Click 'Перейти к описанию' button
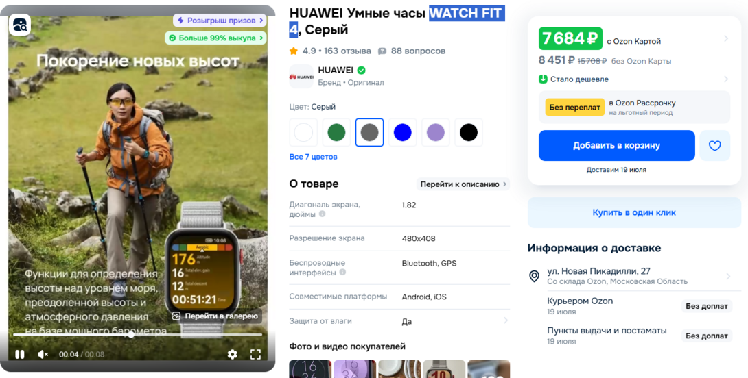 pyautogui.click(x=463, y=184)
